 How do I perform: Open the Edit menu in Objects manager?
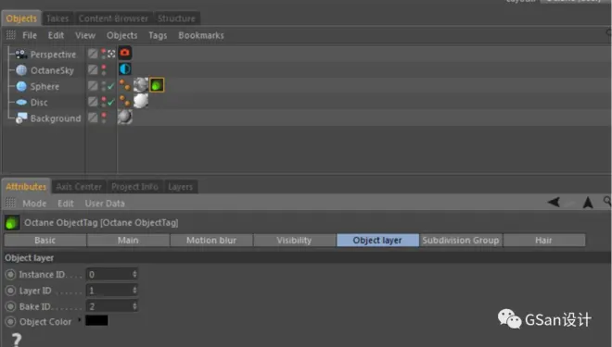(x=56, y=35)
